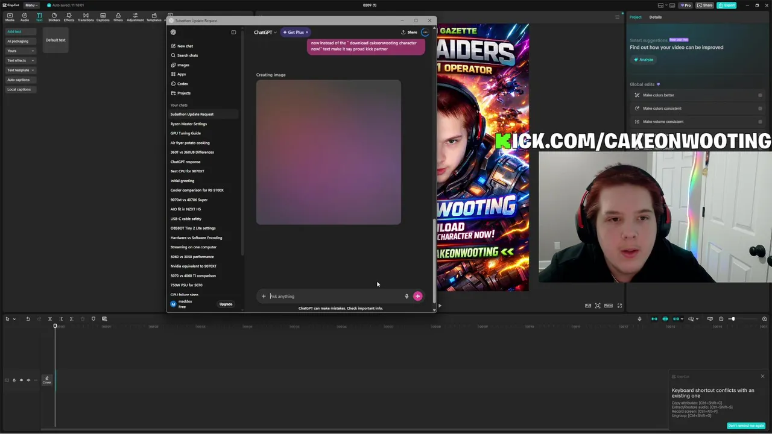The image size is (772, 434).
Task: Expand the Yours text category
Action: [x=20, y=51]
